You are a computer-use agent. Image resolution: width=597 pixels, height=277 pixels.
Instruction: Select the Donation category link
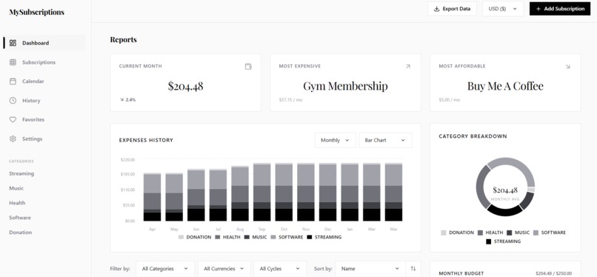point(21,233)
